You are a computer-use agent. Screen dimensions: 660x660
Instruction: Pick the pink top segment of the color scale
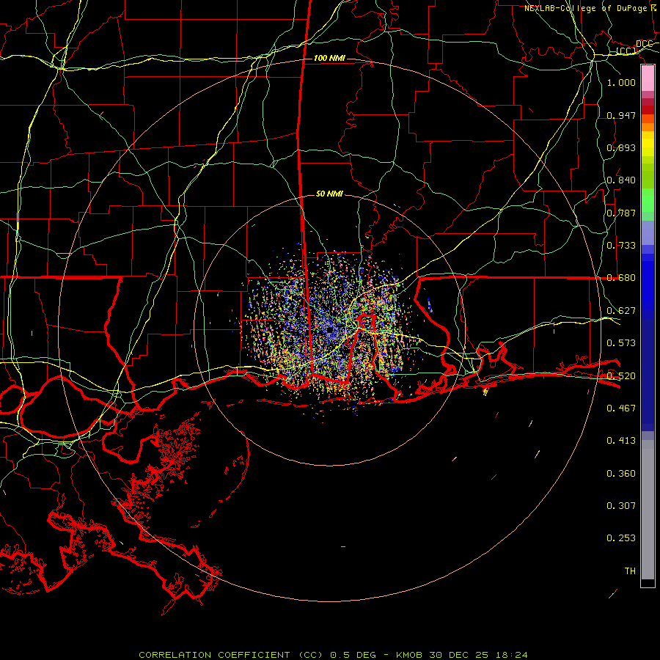point(648,78)
